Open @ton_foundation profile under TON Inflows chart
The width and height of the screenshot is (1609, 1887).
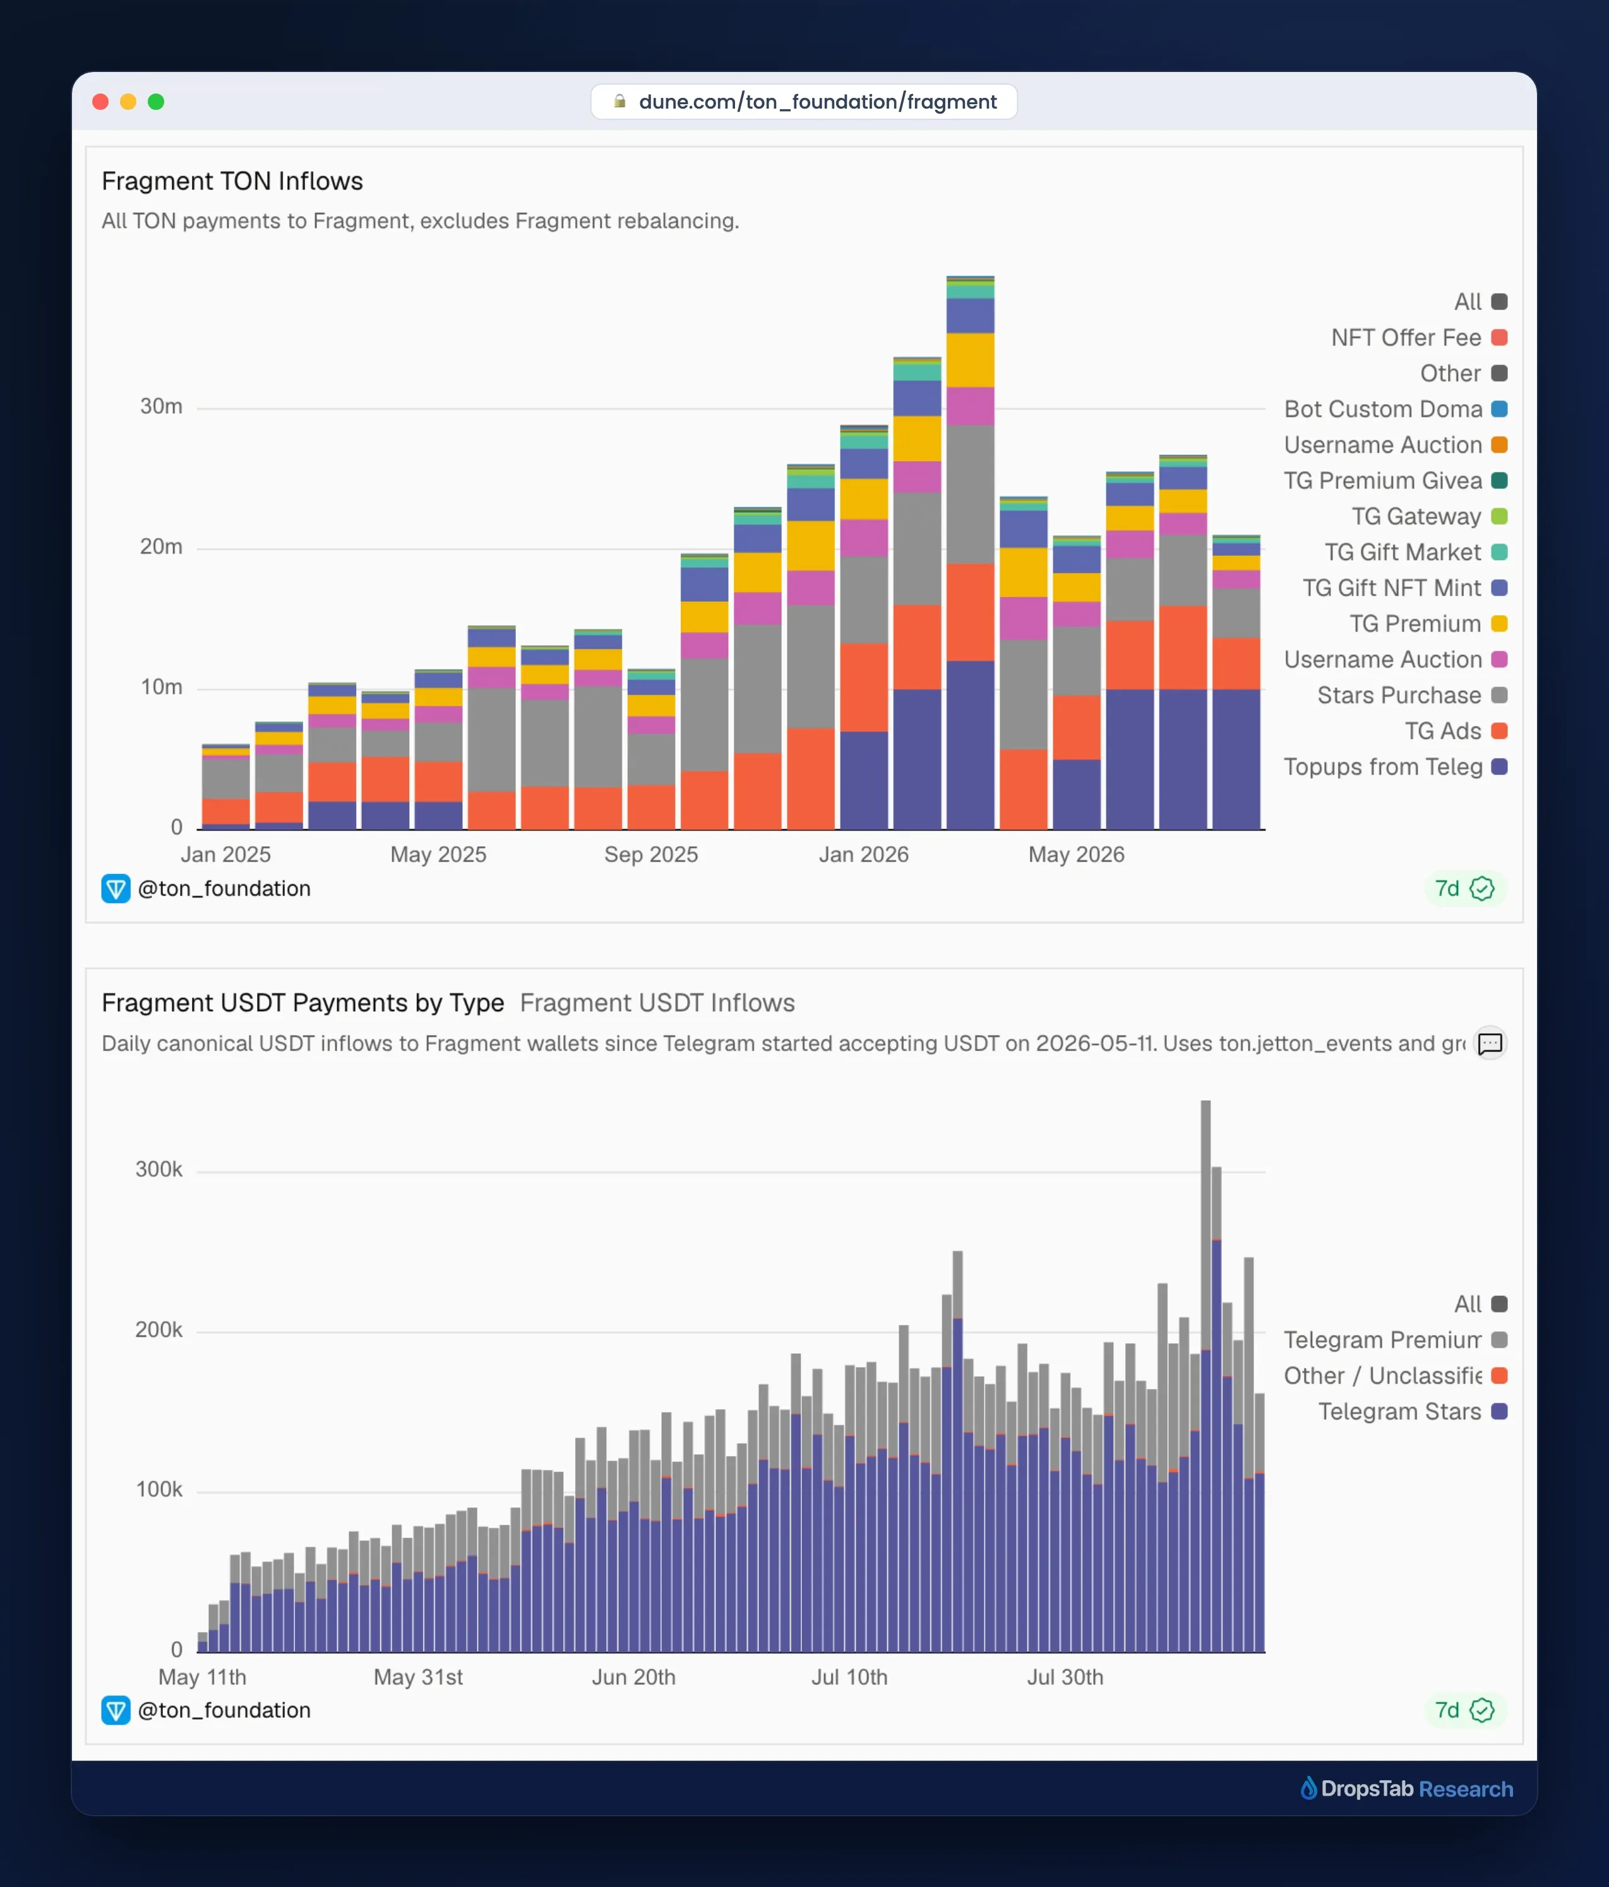click(x=224, y=889)
